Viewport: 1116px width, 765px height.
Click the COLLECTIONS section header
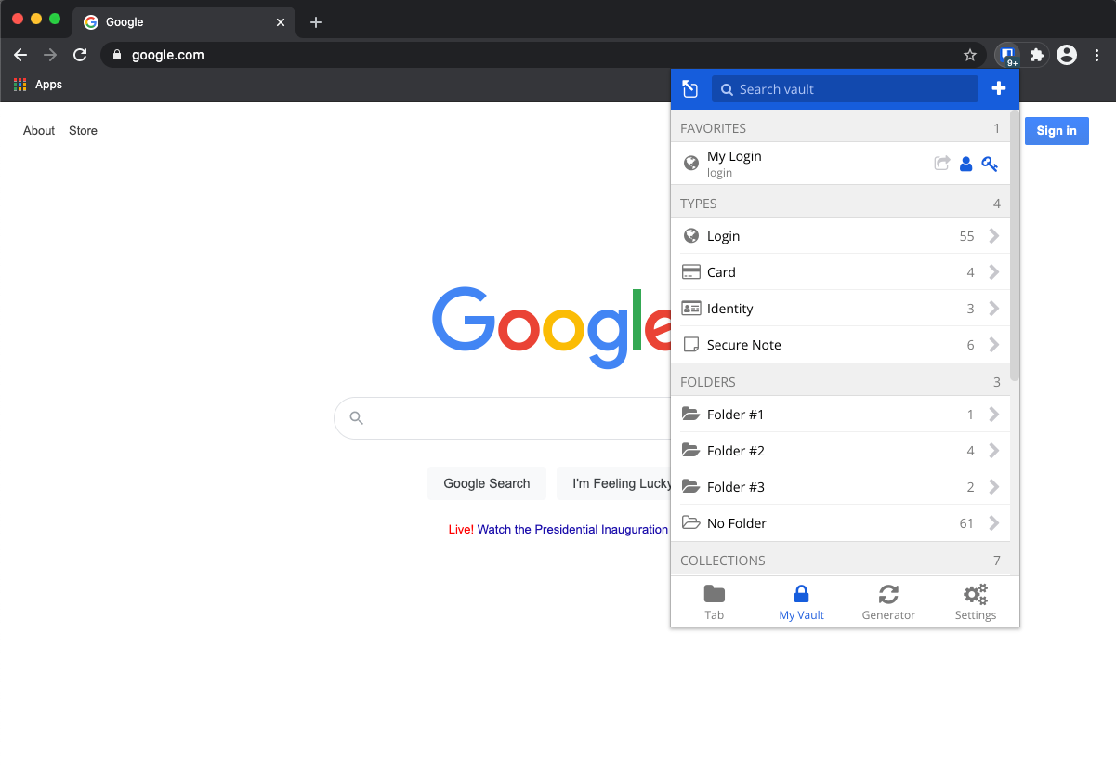coord(840,561)
